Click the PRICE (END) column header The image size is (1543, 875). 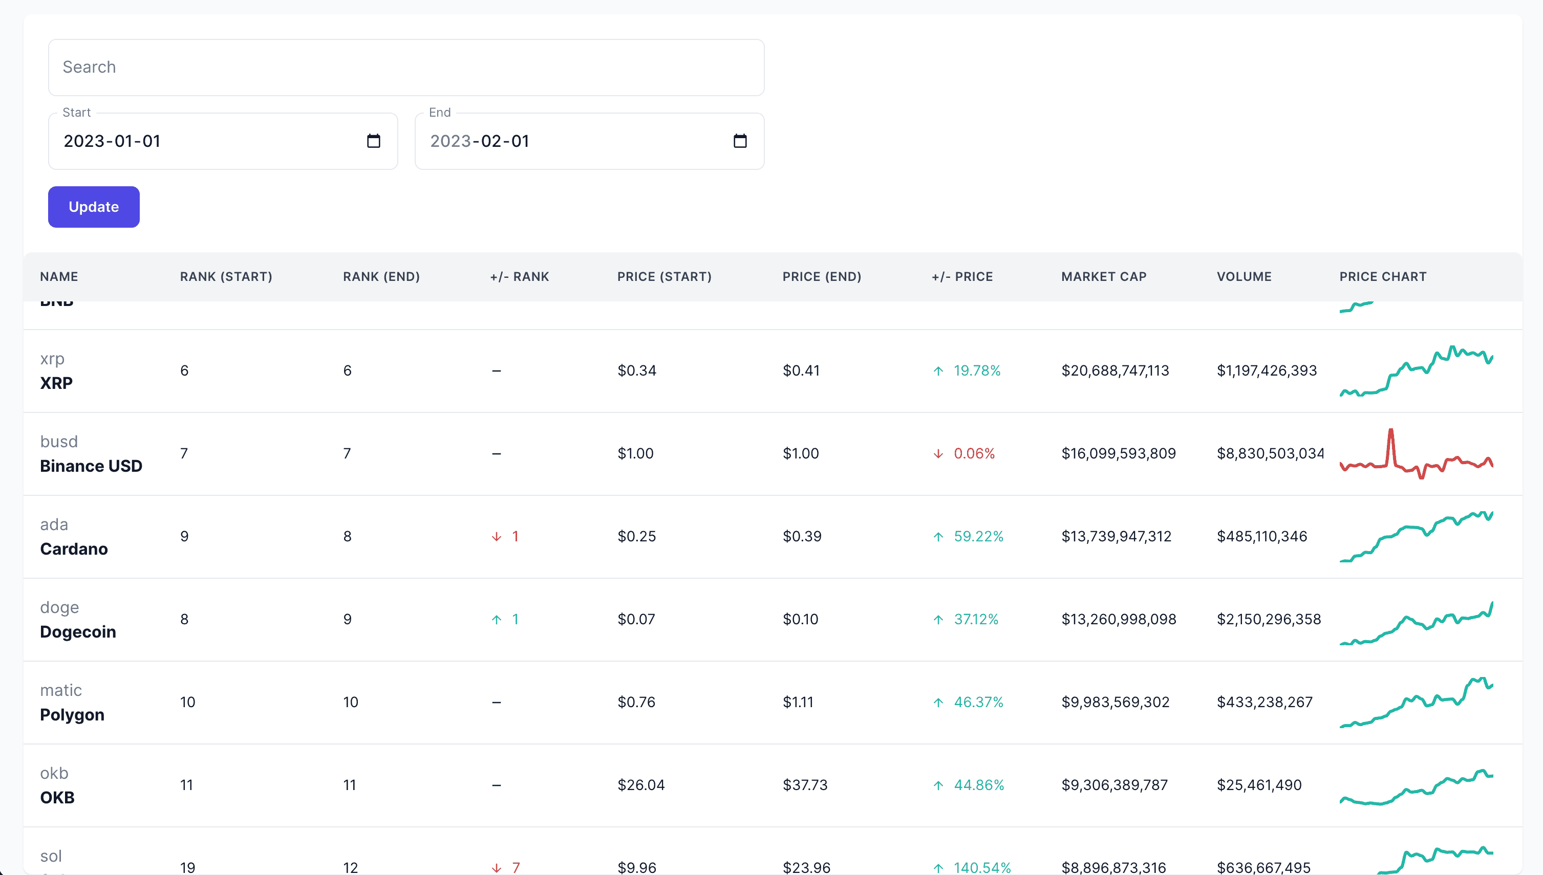pyautogui.click(x=822, y=276)
